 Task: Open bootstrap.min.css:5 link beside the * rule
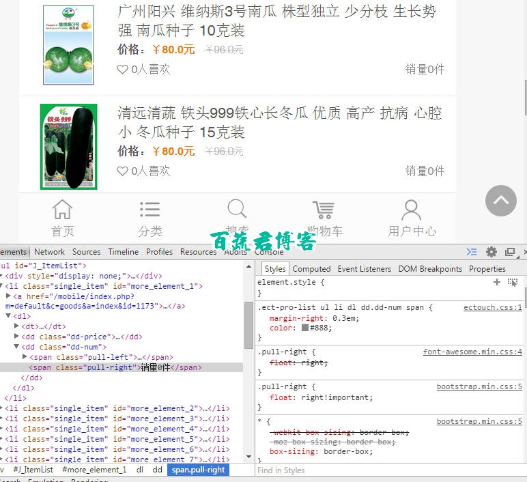(479, 421)
